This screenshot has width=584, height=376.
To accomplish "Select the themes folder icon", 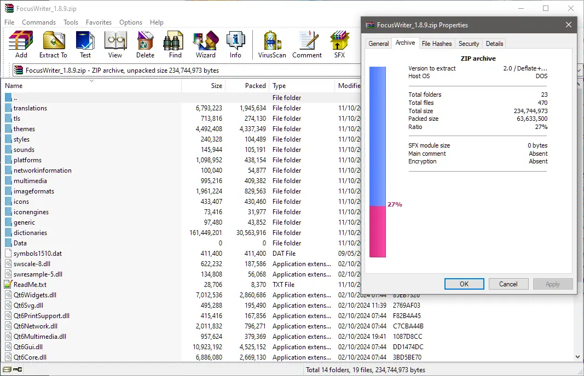I will click(x=8, y=129).
